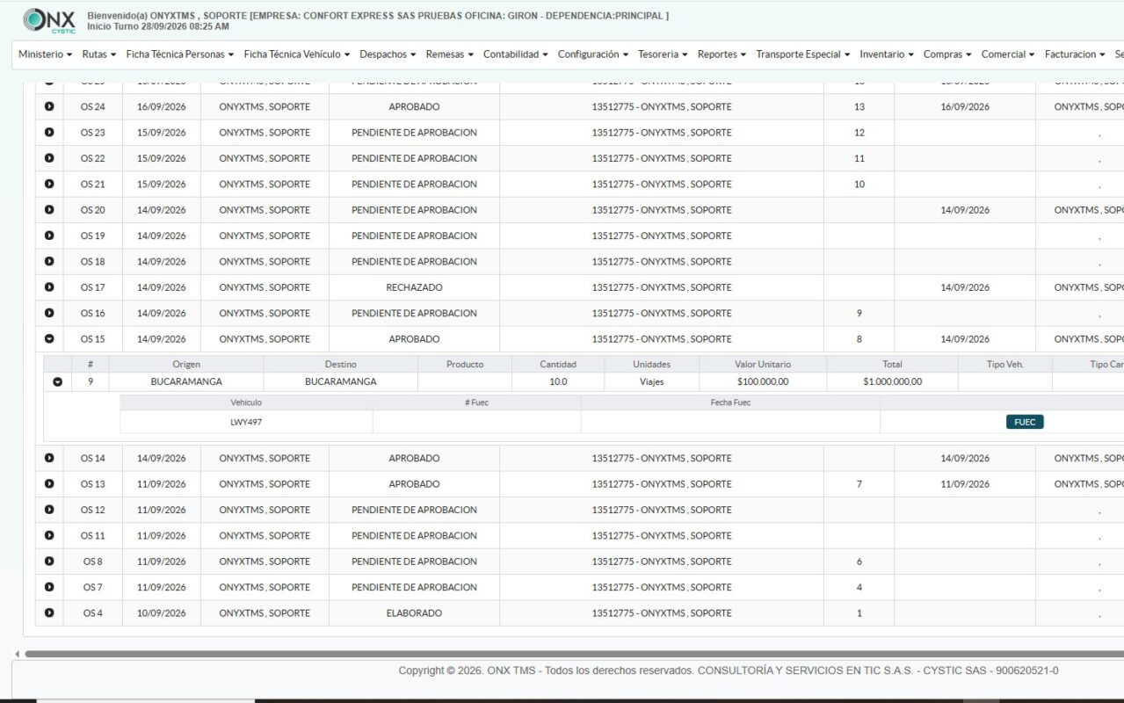Click RECHAZADO status in row OS 17
This screenshot has width=1124, height=703.
pos(414,287)
